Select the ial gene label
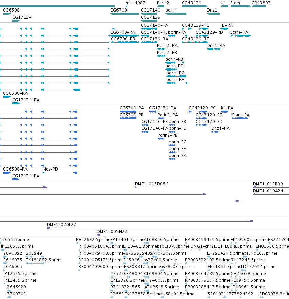Screen dimensions: 289x299 [222, 3]
